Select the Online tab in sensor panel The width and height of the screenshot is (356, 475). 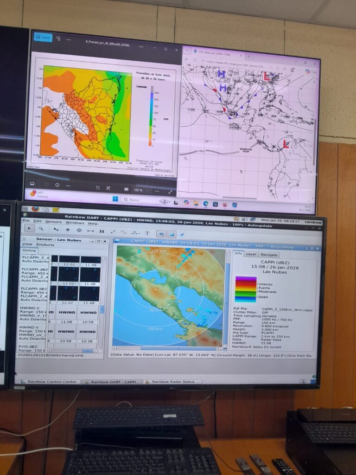pyautogui.click(x=29, y=250)
